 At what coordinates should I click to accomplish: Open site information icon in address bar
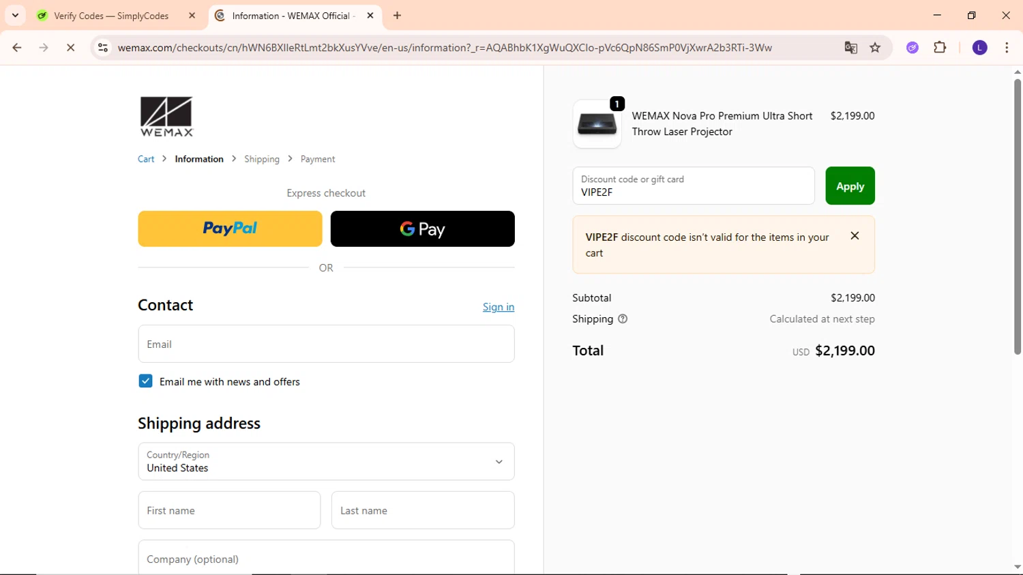pos(103,48)
